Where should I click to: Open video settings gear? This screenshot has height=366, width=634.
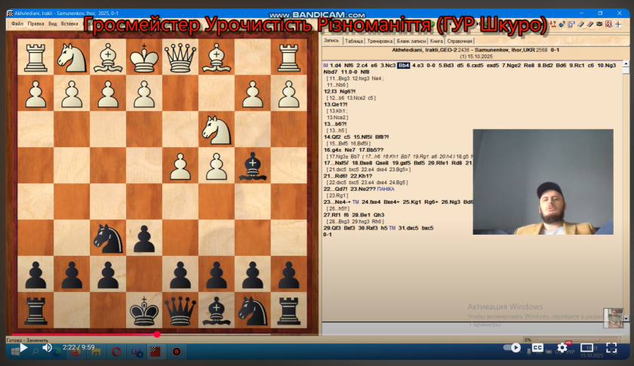562,348
